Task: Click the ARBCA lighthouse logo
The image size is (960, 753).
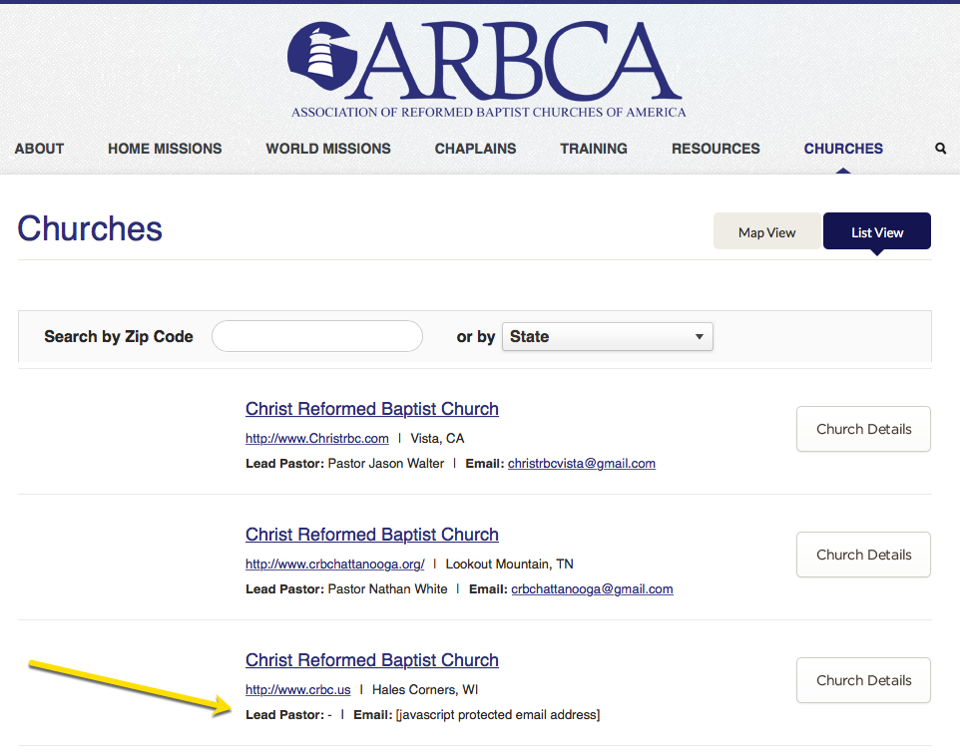Action: [x=322, y=59]
